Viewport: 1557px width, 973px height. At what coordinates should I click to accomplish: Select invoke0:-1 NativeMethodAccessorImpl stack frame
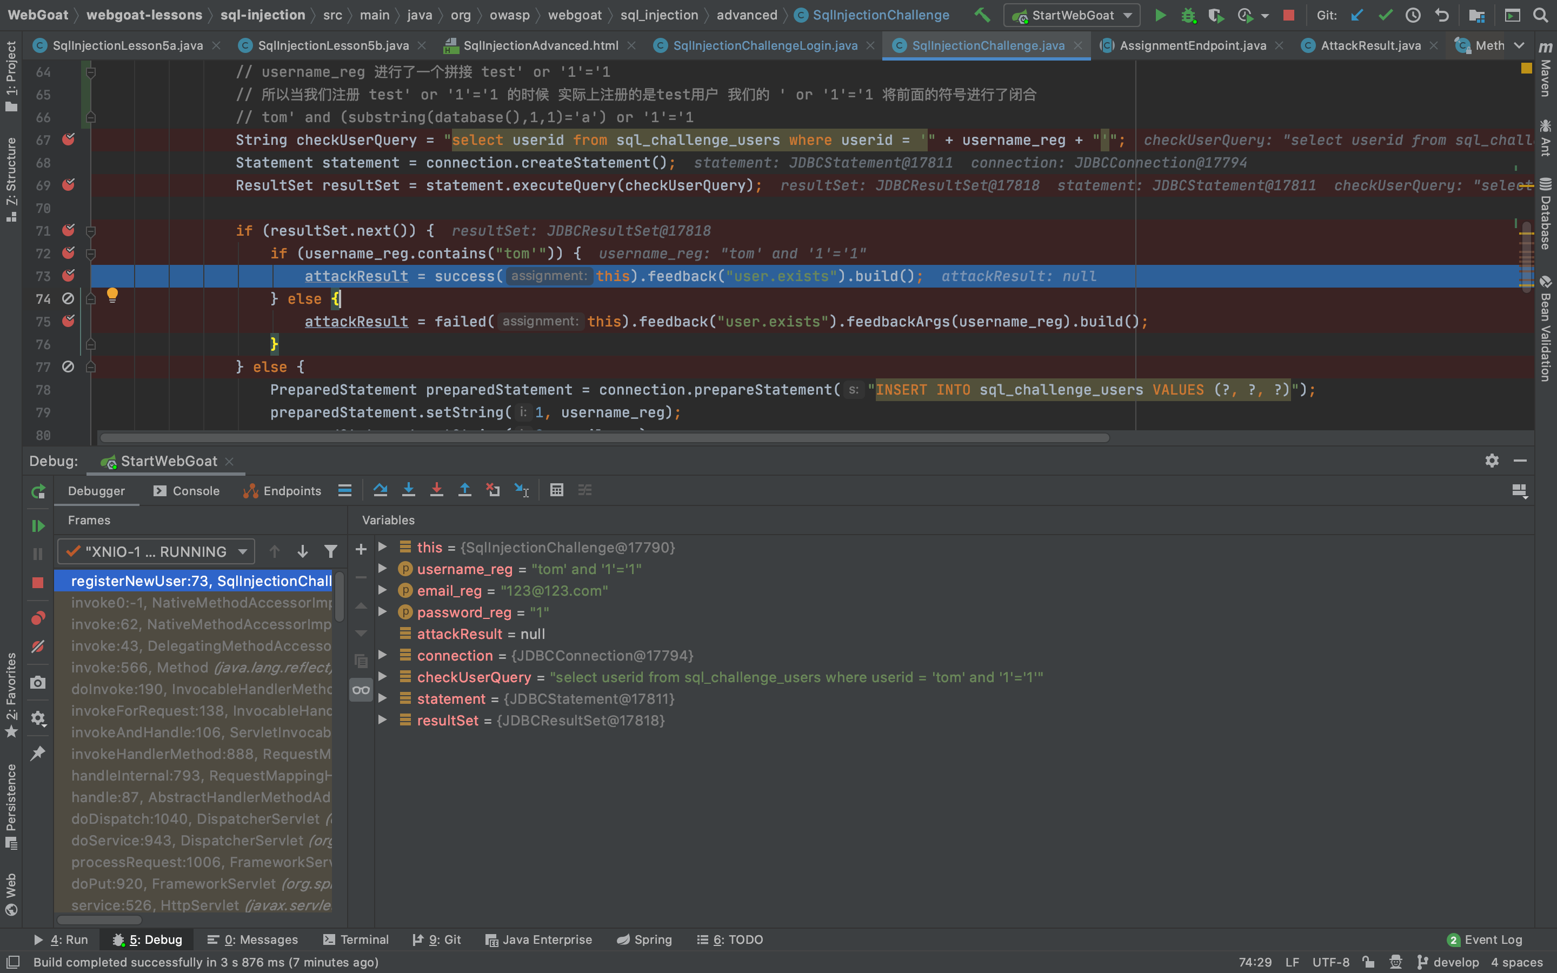(201, 602)
